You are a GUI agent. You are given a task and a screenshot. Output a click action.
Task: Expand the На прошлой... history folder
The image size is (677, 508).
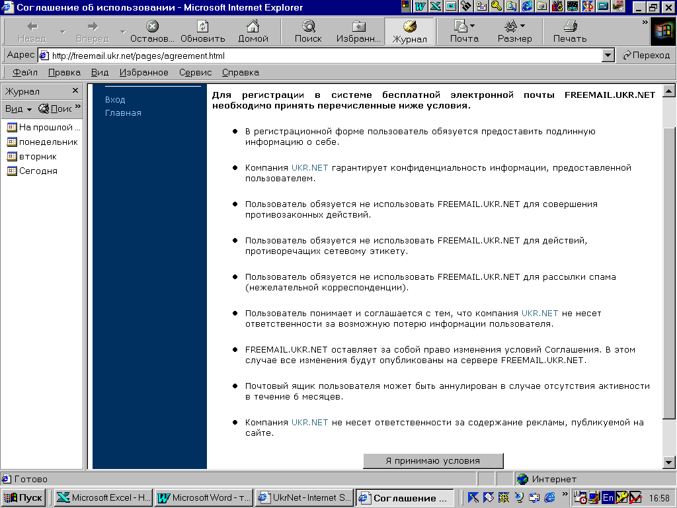(x=44, y=127)
